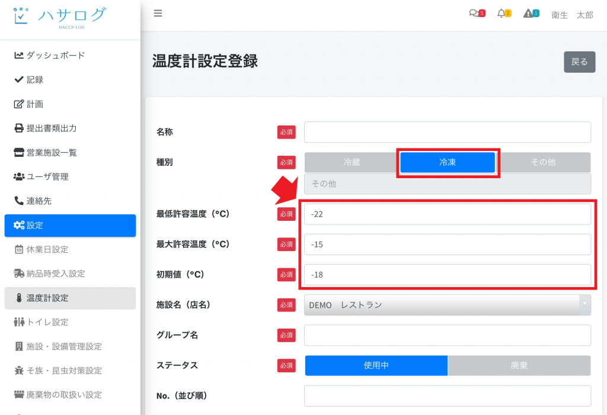Expand the 施設名 DEMO レストラン dropdown
The width and height of the screenshot is (607, 415).
coord(448,305)
